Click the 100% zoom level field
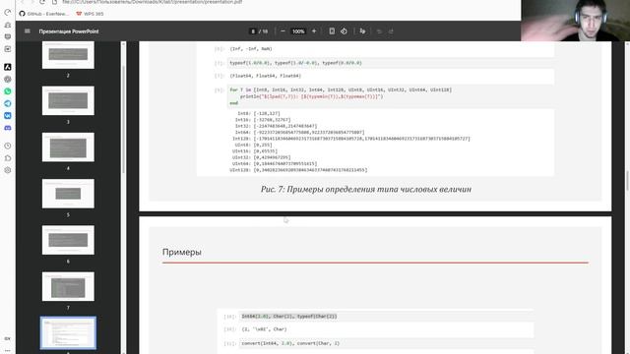The image size is (630, 354). click(x=298, y=31)
